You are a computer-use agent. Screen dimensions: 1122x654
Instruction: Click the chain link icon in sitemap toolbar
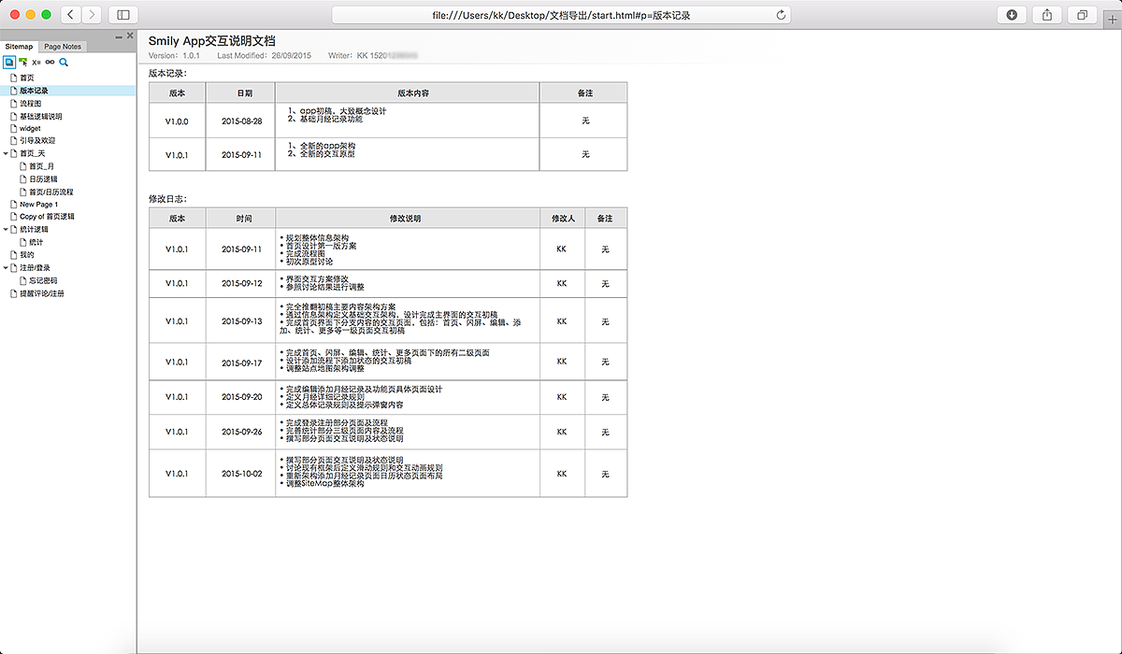click(50, 62)
